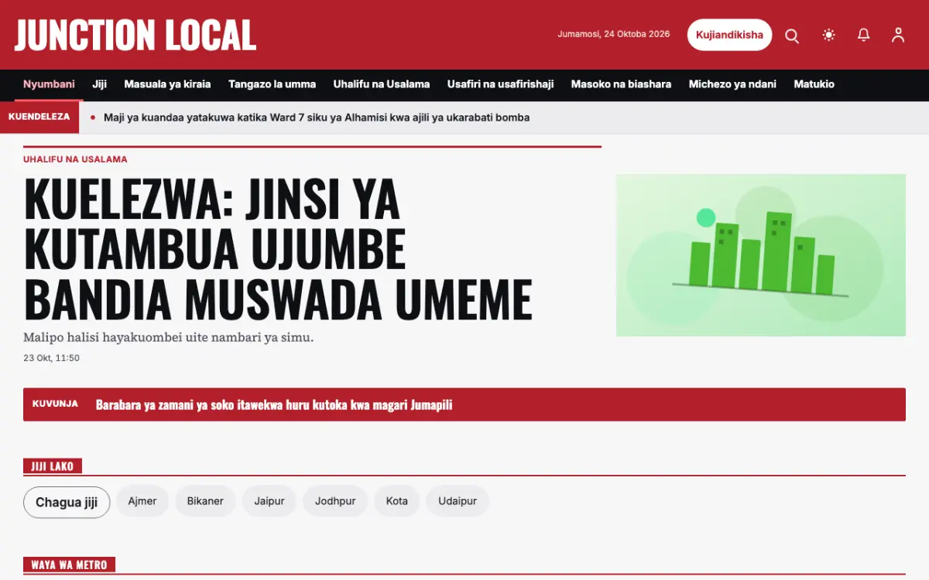Select the Jodhpur city chip
This screenshot has width=929, height=580.
point(335,501)
